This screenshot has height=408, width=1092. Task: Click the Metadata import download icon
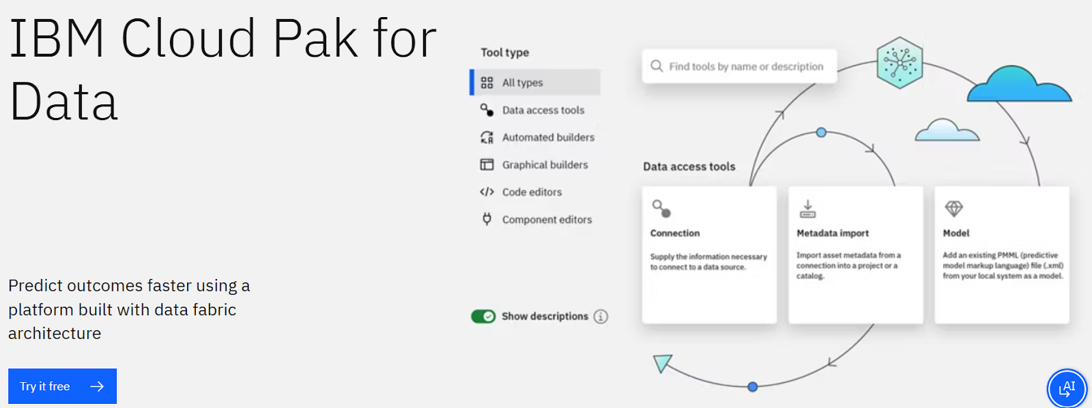(x=807, y=209)
